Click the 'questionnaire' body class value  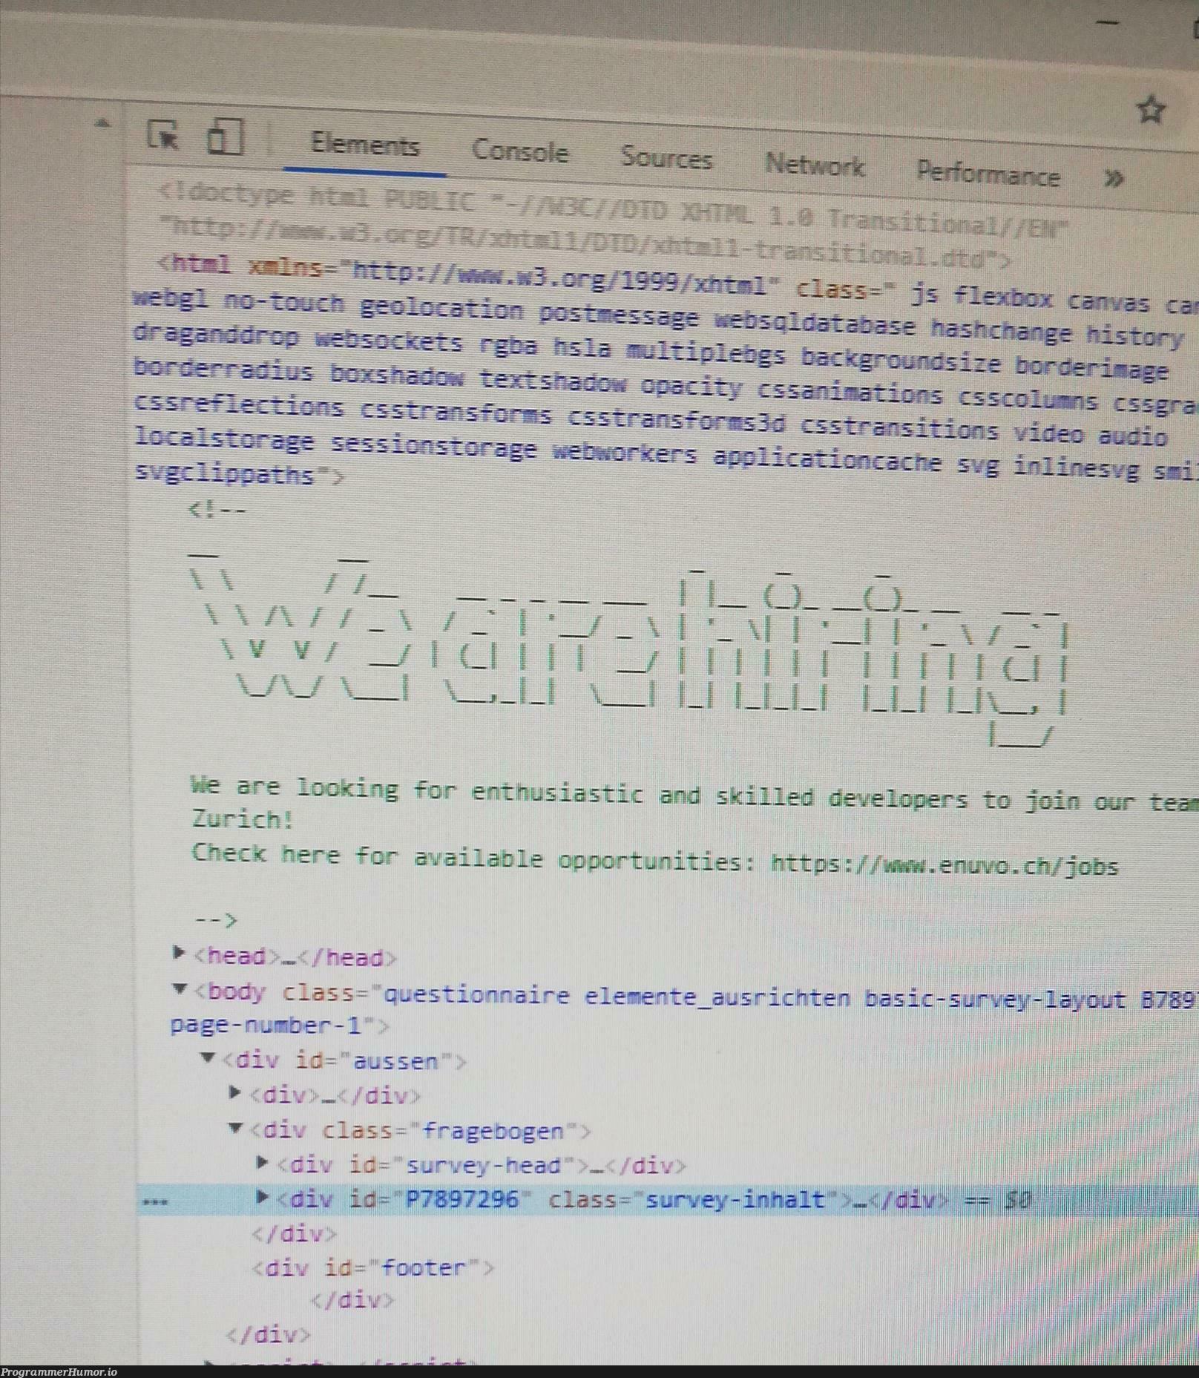coord(476,994)
